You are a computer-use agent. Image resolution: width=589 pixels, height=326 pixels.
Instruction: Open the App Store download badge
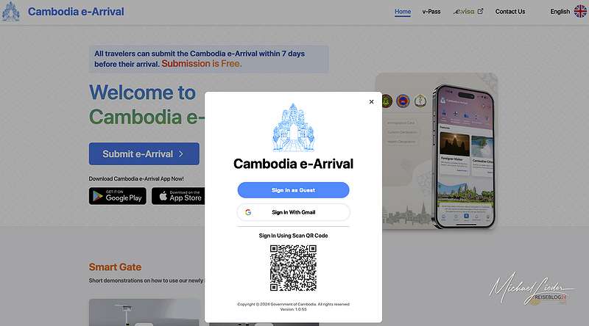click(178, 196)
